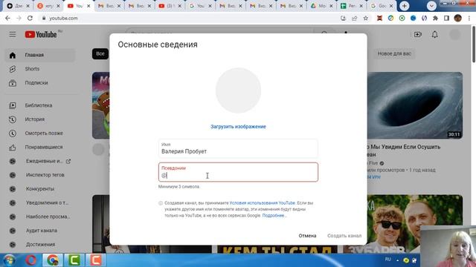
Task: Open История in sidebar
Action: pyautogui.click(x=39, y=119)
